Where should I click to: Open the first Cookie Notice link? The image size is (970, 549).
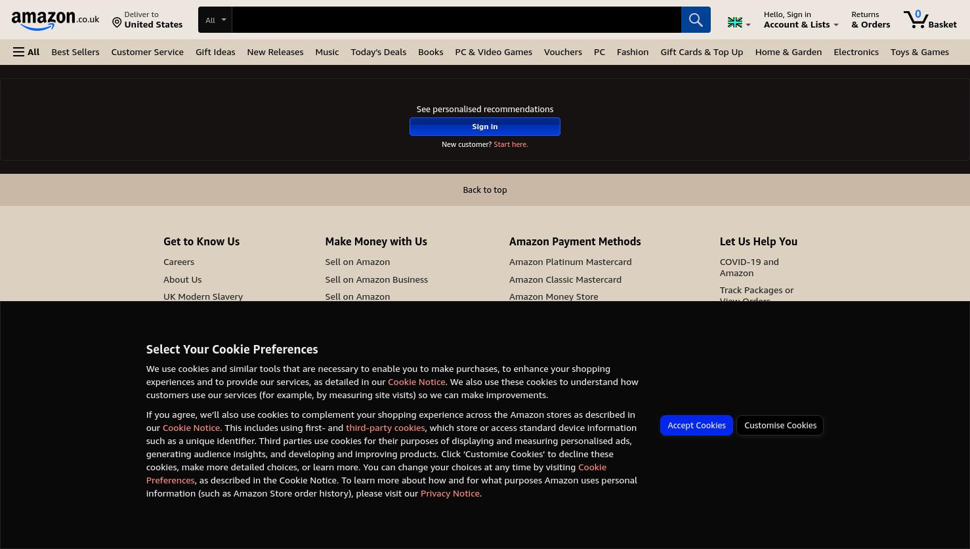(x=416, y=382)
